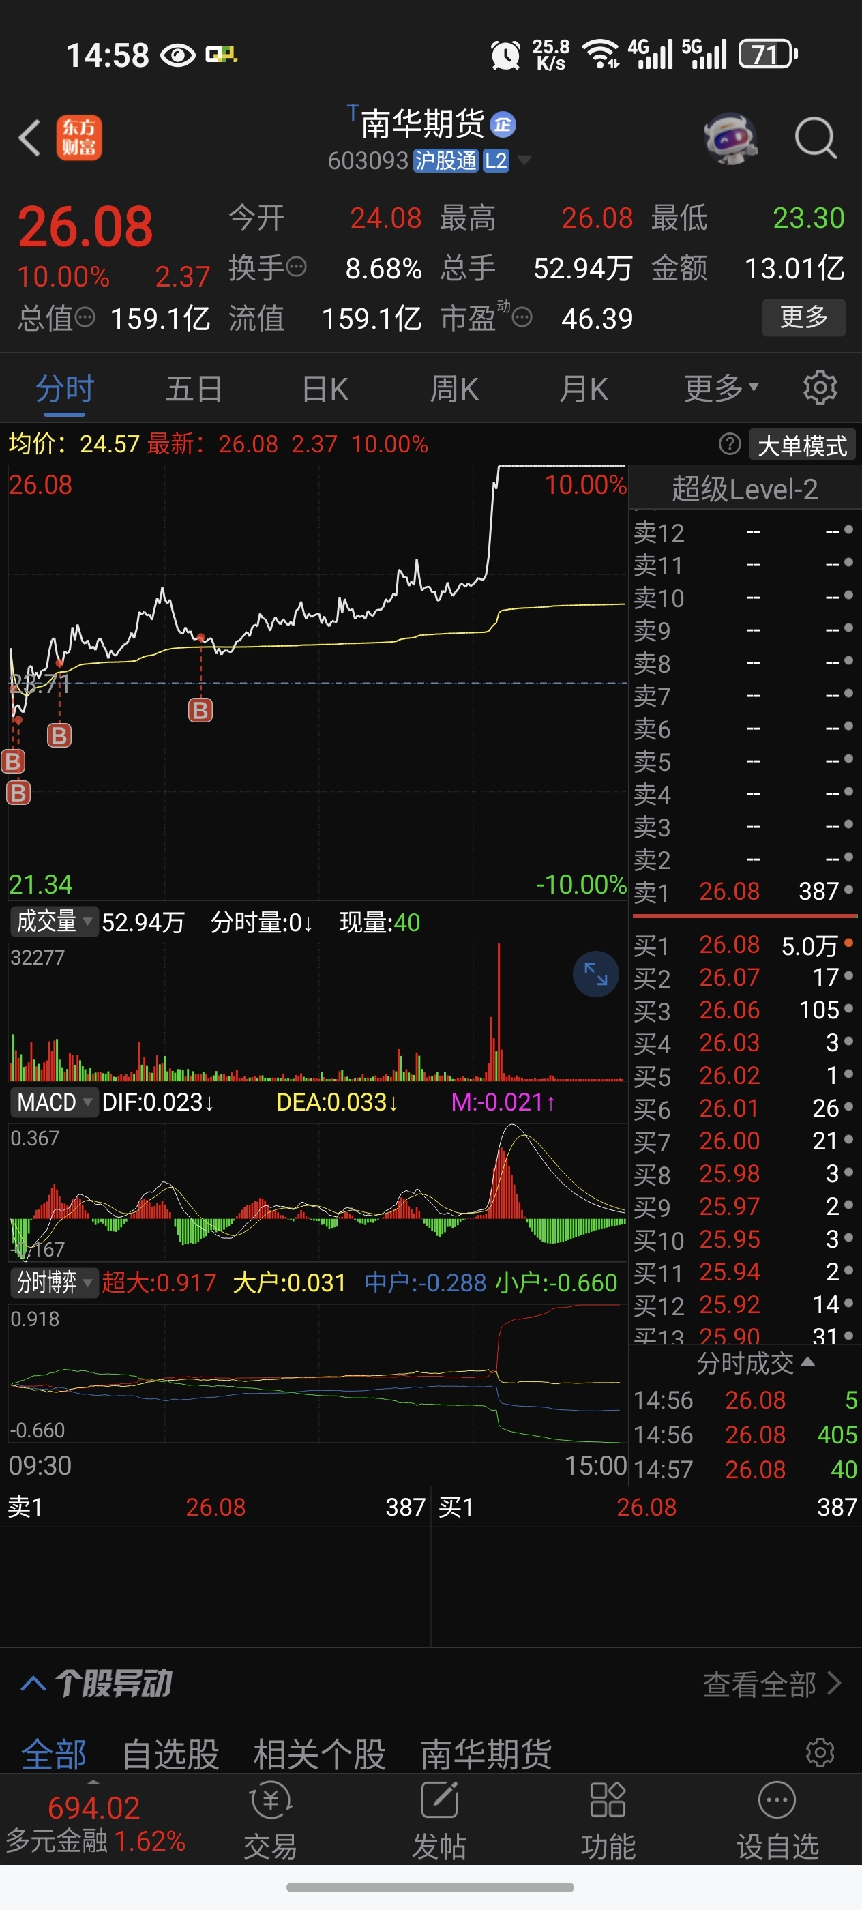Collapse the 个股异动 section chevron

[33, 1684]
